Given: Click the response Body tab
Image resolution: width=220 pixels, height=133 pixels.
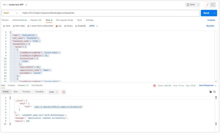Looking at the screenshot, I should 3,85.
